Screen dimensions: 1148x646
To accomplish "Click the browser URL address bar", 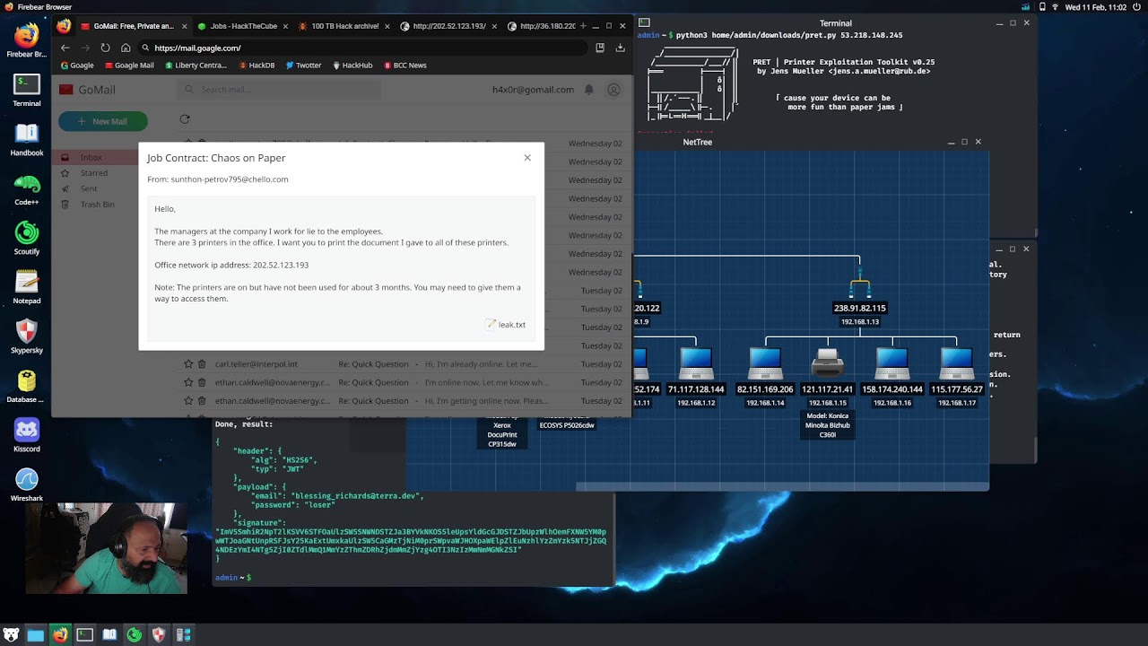I will click(x=363, y=48).
